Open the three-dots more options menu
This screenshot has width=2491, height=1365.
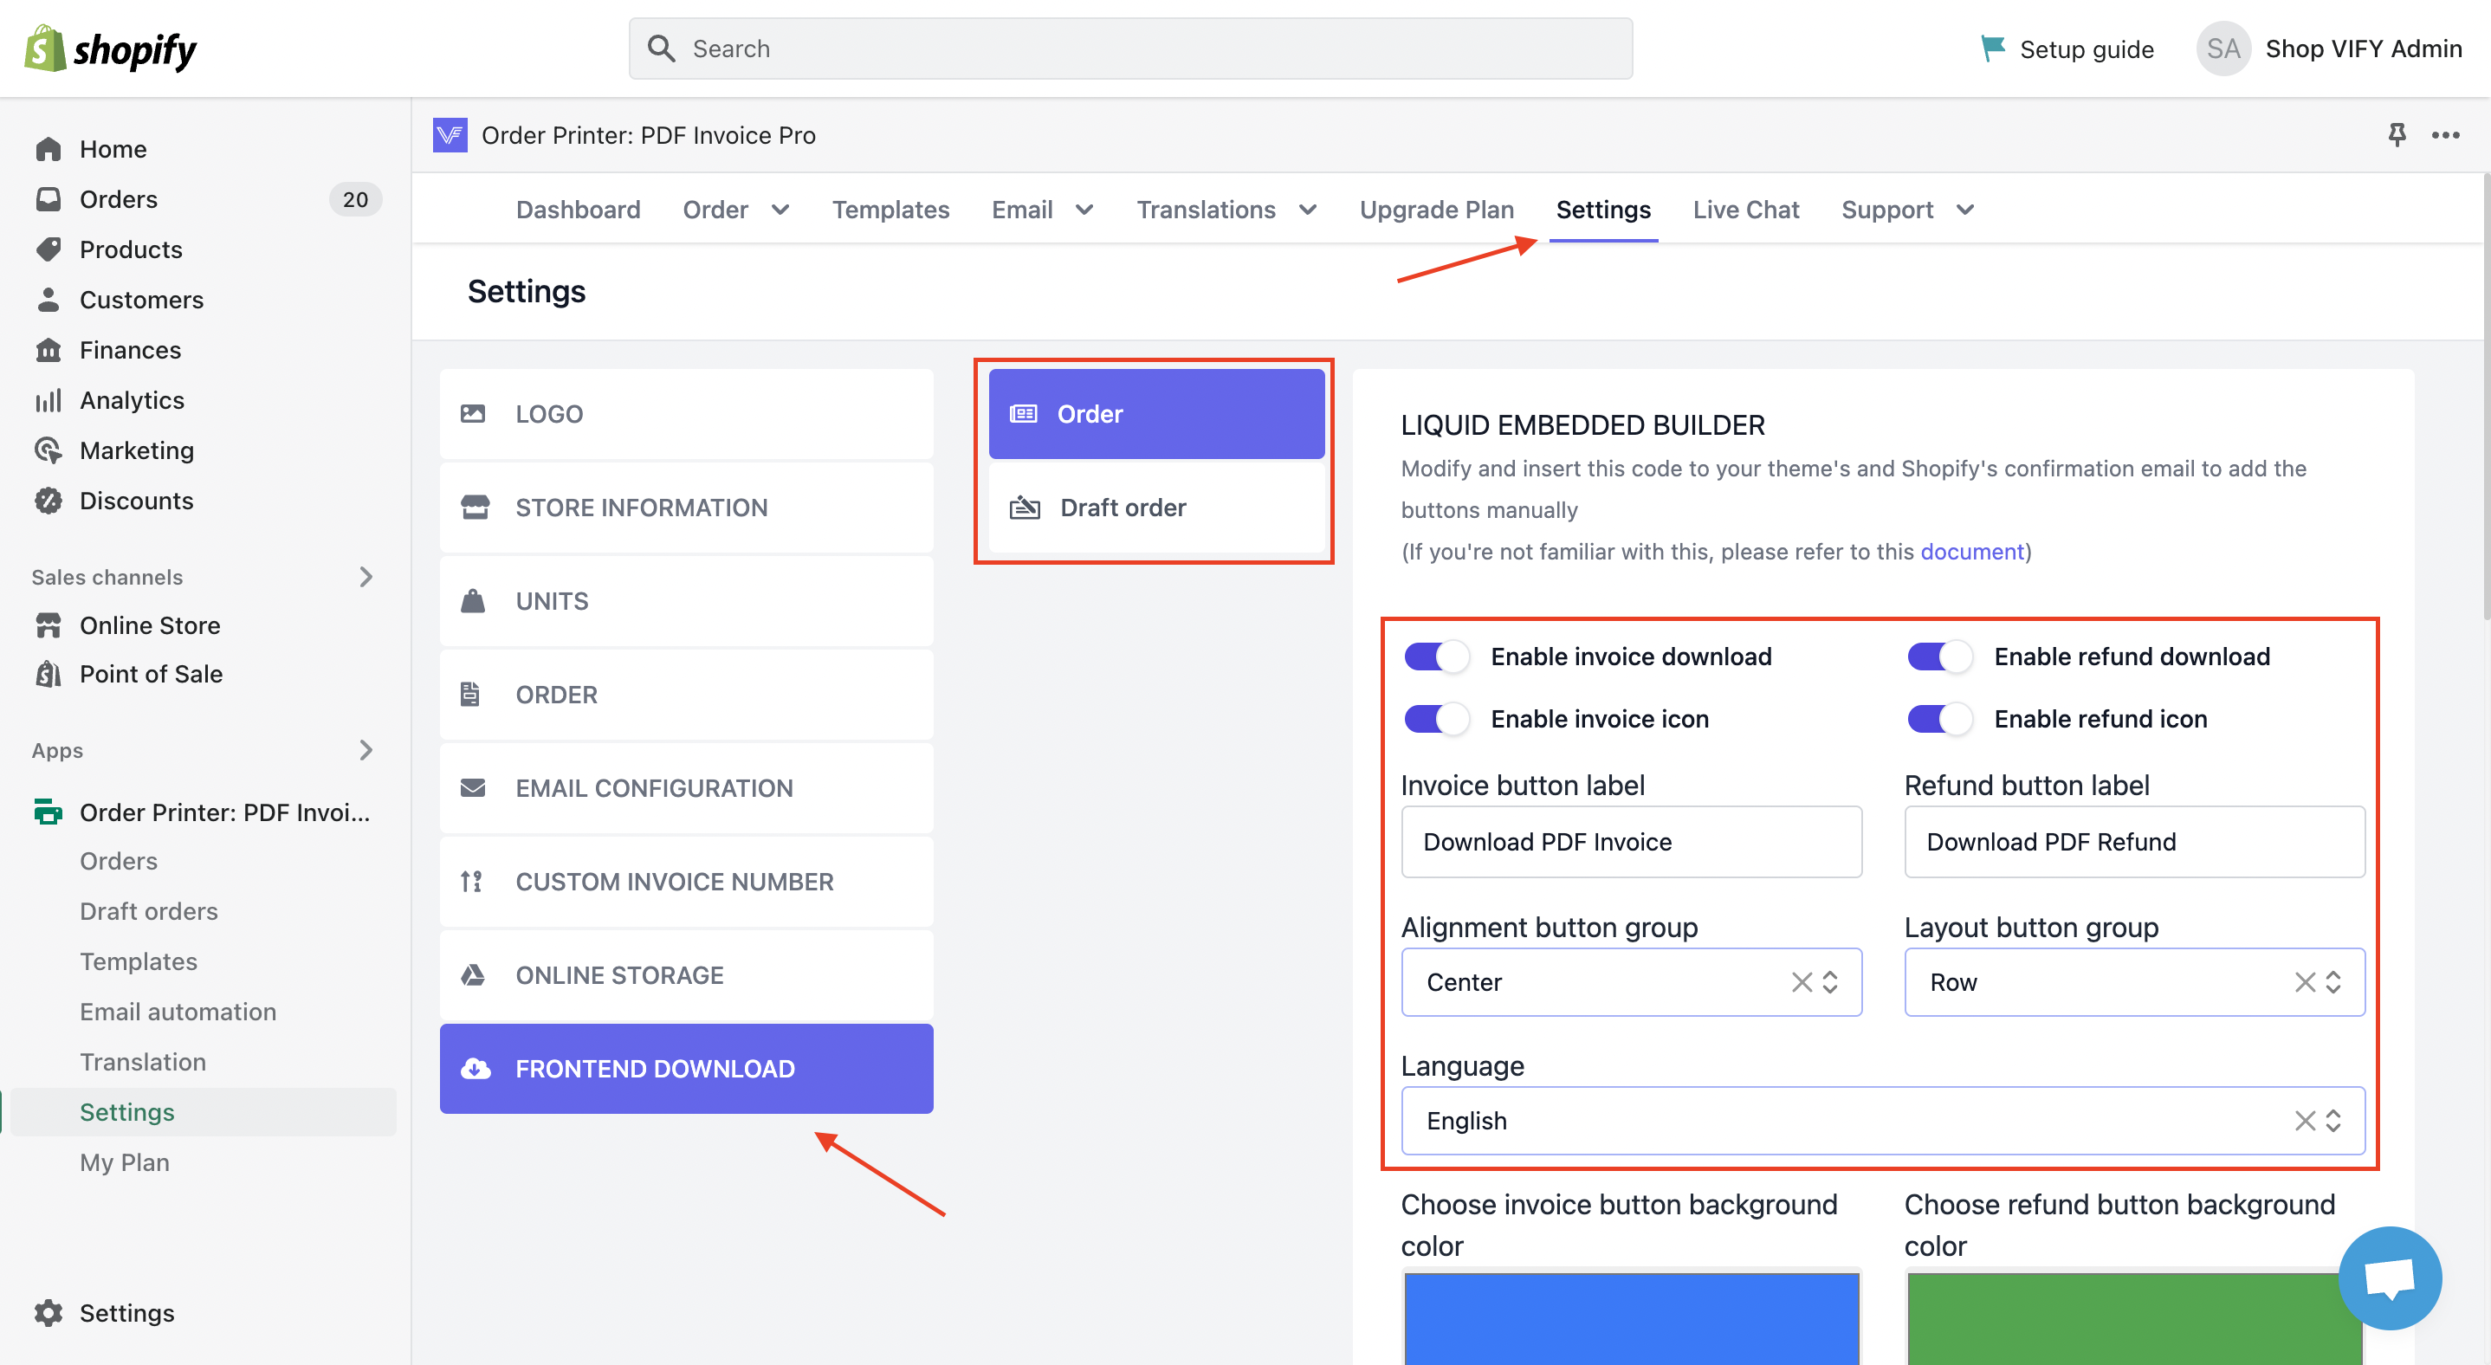2446,134
